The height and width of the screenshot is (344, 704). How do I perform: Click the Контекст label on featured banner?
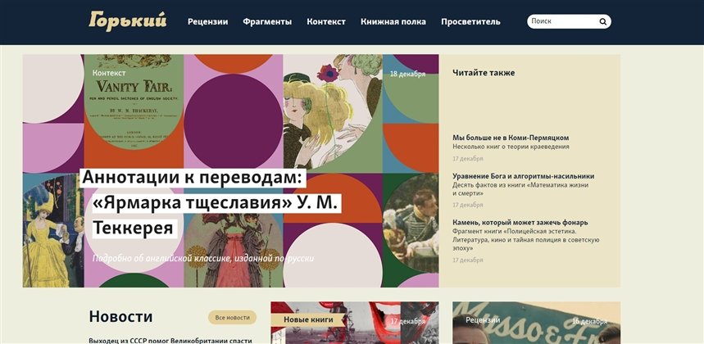109,73
